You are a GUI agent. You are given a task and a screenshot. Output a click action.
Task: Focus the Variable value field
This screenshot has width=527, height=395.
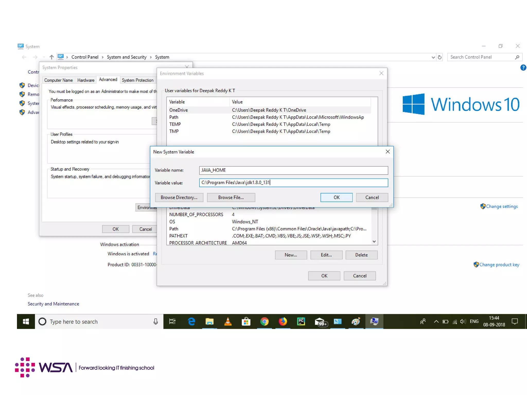[293, 183]
